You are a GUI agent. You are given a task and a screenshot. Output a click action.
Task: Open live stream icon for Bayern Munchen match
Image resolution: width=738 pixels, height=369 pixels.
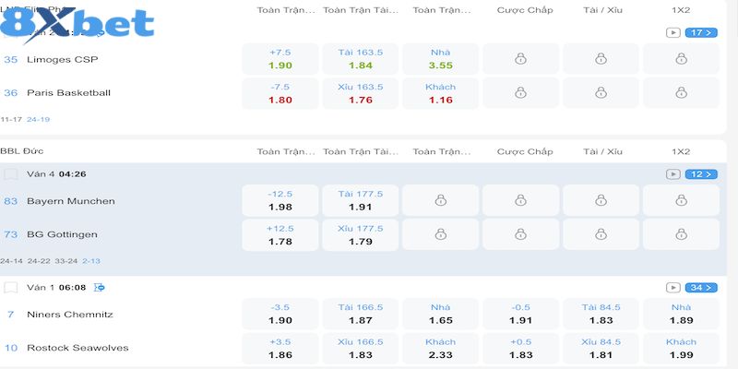click(673, 174)
